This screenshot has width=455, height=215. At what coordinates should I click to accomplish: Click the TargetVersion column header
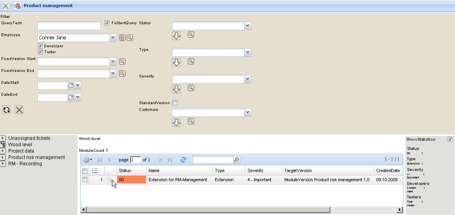298,170
